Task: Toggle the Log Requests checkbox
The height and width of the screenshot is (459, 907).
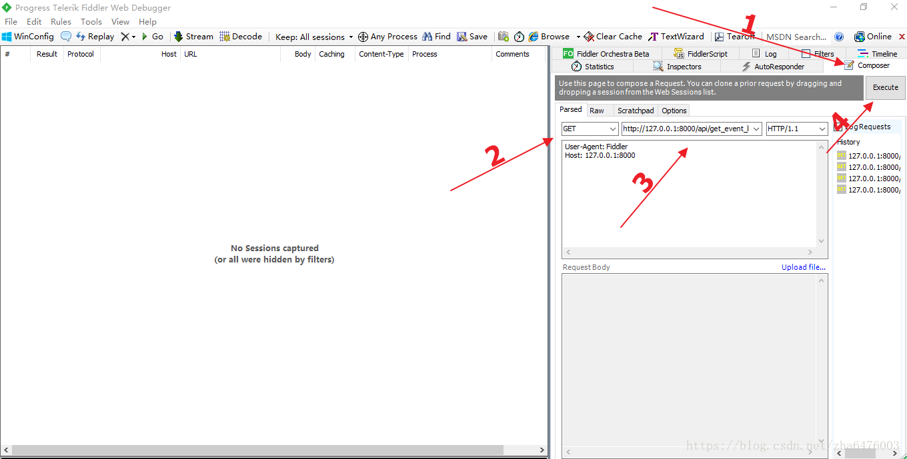Action: point(840,127)
